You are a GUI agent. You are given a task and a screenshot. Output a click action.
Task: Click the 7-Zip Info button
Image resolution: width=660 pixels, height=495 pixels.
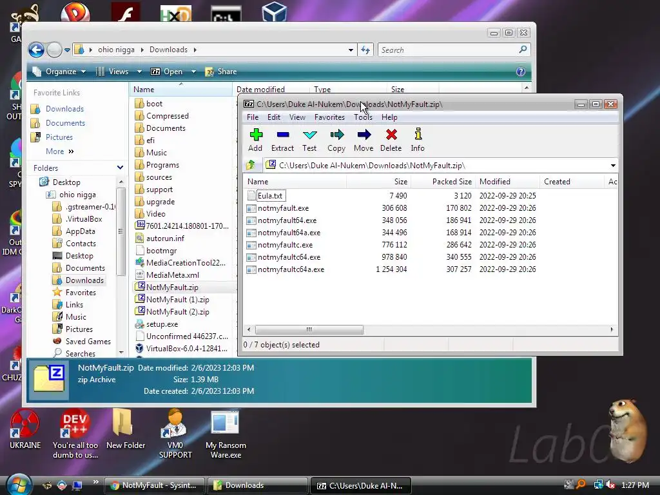click(x=418, y=140)
